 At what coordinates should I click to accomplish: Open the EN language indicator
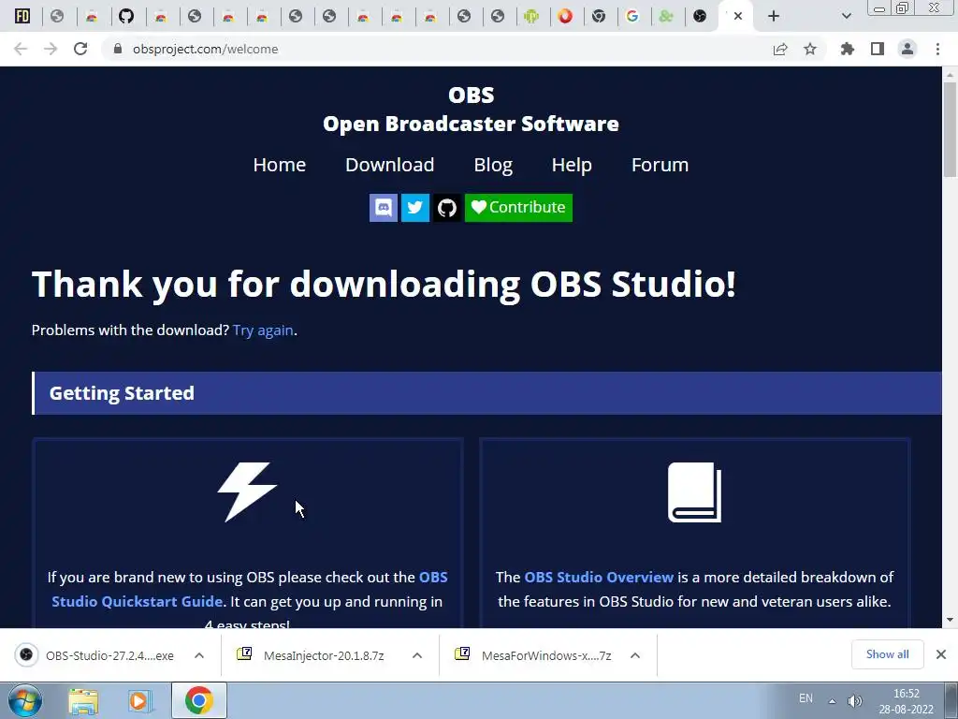click(x=806, y=698)
